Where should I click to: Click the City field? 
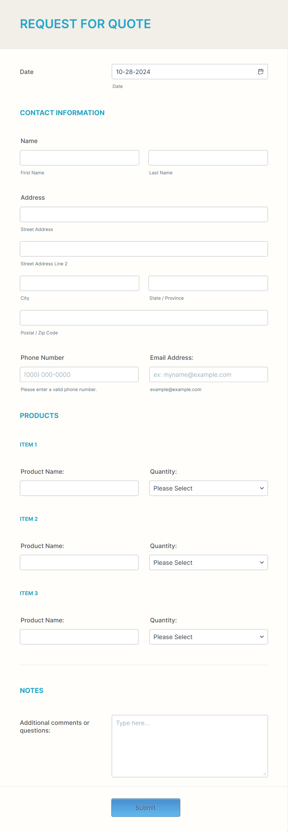click(x=79, y=283)
